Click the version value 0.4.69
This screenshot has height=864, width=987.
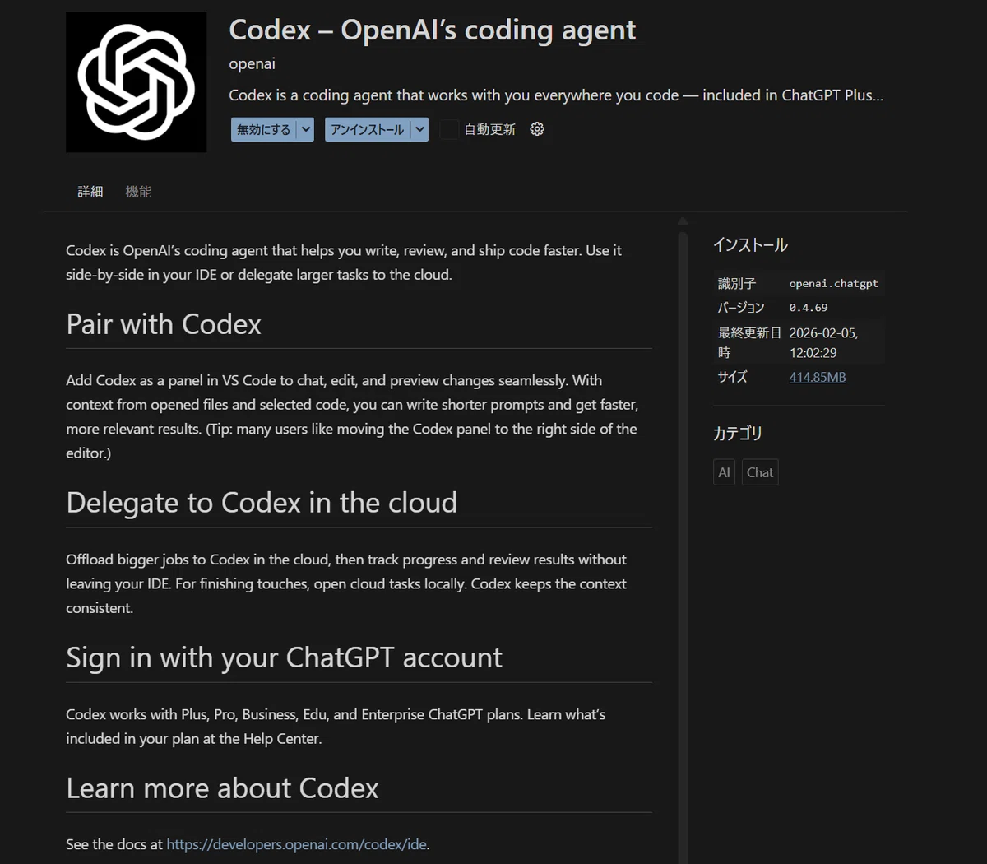(809, 307)
